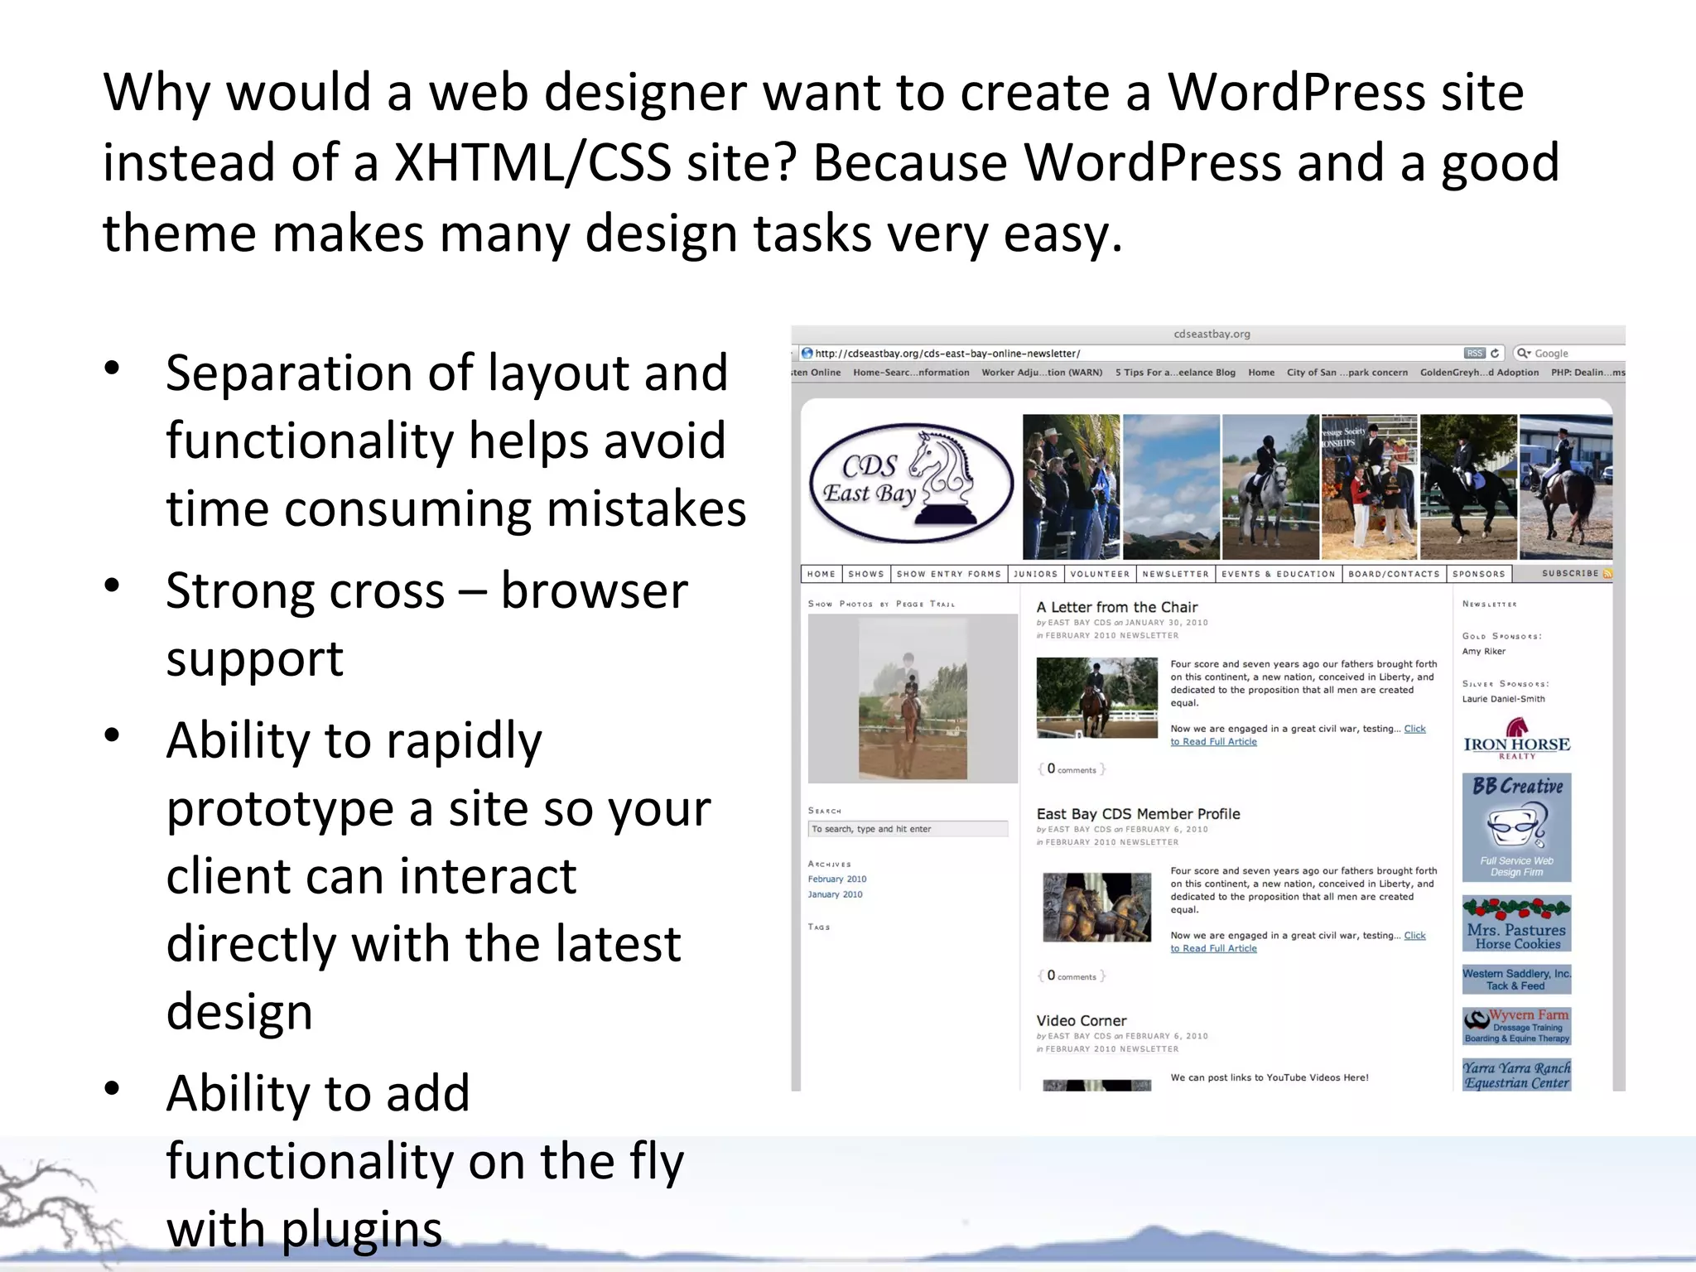Click the RSS button in address bar

1474,353
